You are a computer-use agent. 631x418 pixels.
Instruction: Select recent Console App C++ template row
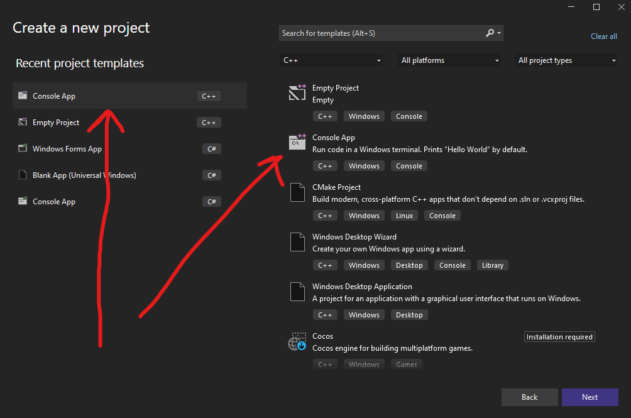(129, 96)
